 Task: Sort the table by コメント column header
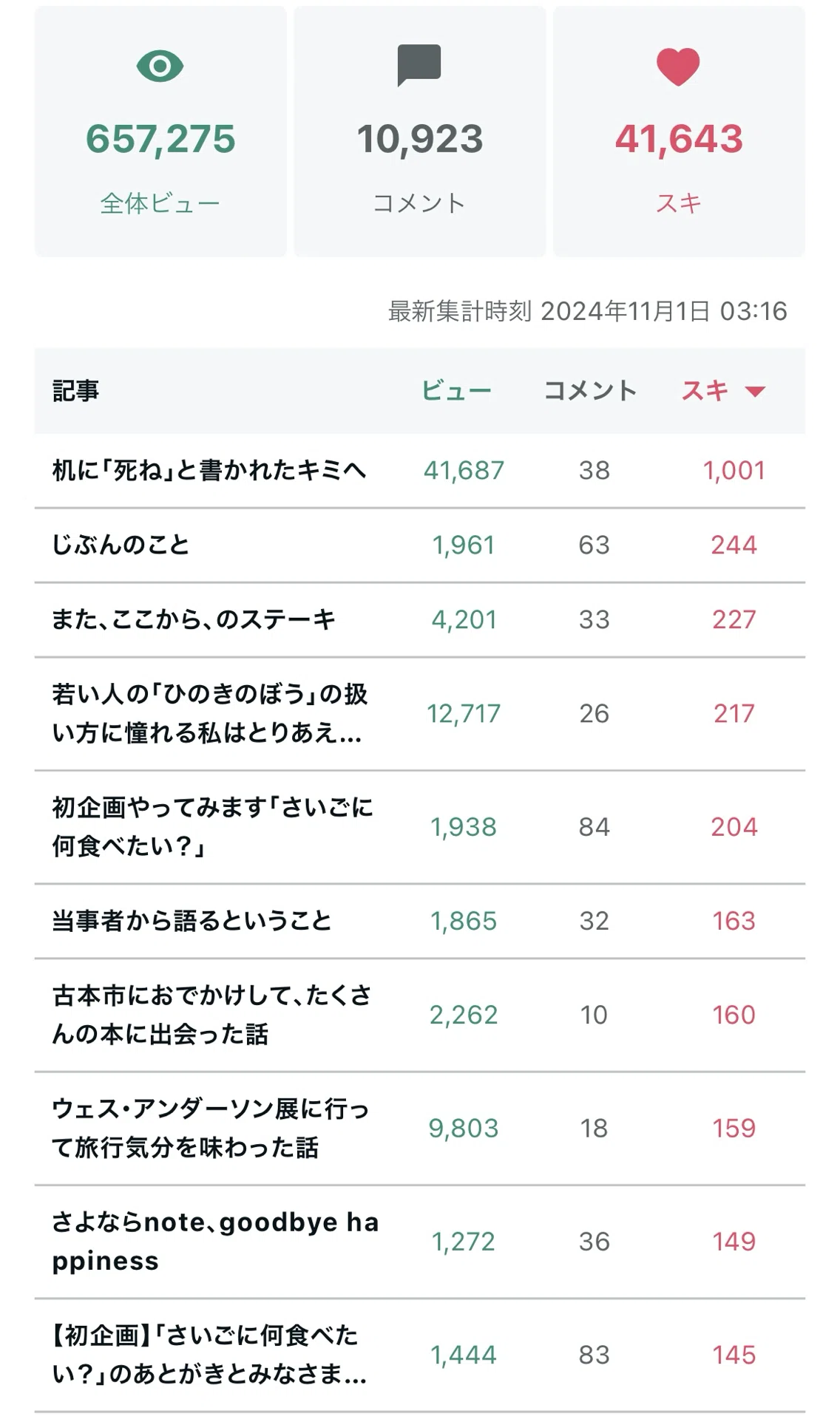coord(590,391)
